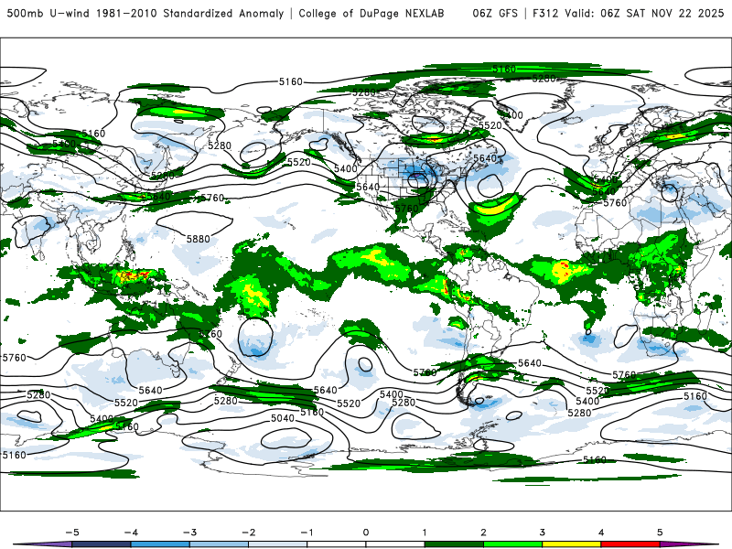Click the '500mb U-wind' title text
The width and height of the screenshot is (732, 549).
click(48, 13)
